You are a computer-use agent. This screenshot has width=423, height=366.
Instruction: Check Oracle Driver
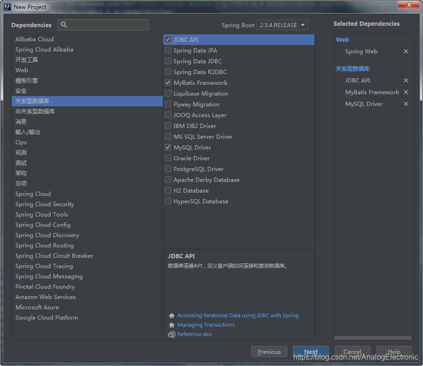tap(168, 158)
